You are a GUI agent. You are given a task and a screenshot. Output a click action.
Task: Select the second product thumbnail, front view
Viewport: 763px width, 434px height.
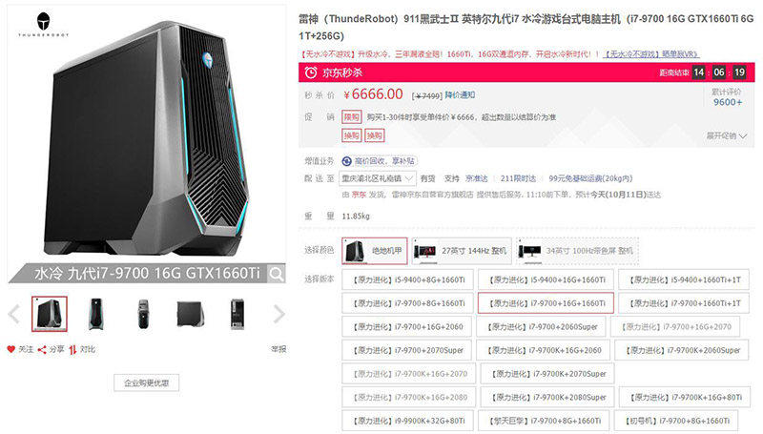[x=96, y=314]
